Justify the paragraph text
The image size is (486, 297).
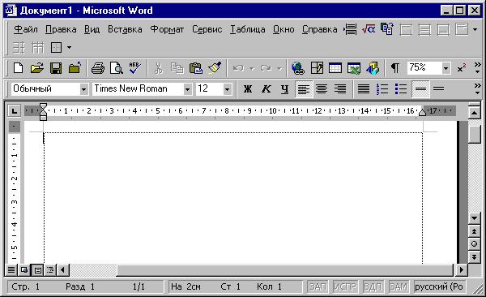[x=364, y=89]
